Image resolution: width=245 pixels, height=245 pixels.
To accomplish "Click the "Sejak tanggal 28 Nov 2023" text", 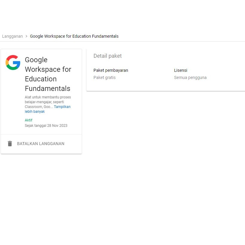I will coord(46,125).
